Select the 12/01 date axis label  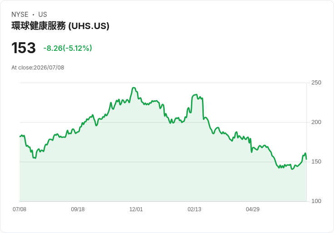pyautogui.click(x=136, y=209)
